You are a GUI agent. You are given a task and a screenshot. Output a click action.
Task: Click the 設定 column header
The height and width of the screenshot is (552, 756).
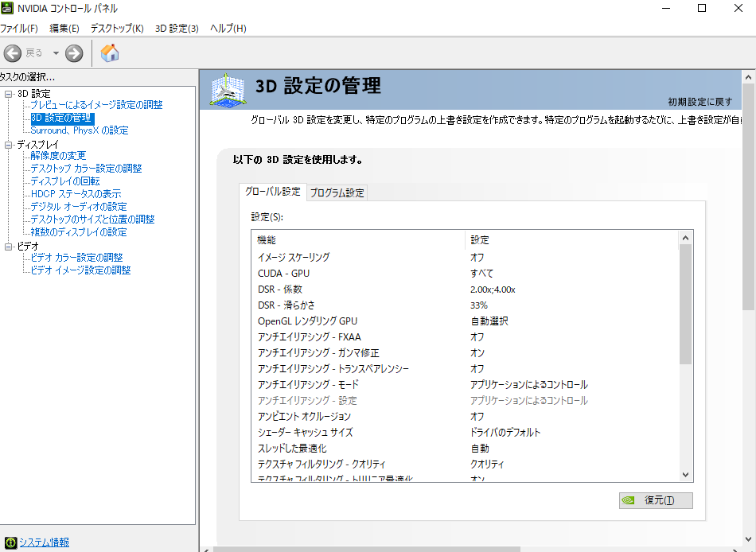572,240
